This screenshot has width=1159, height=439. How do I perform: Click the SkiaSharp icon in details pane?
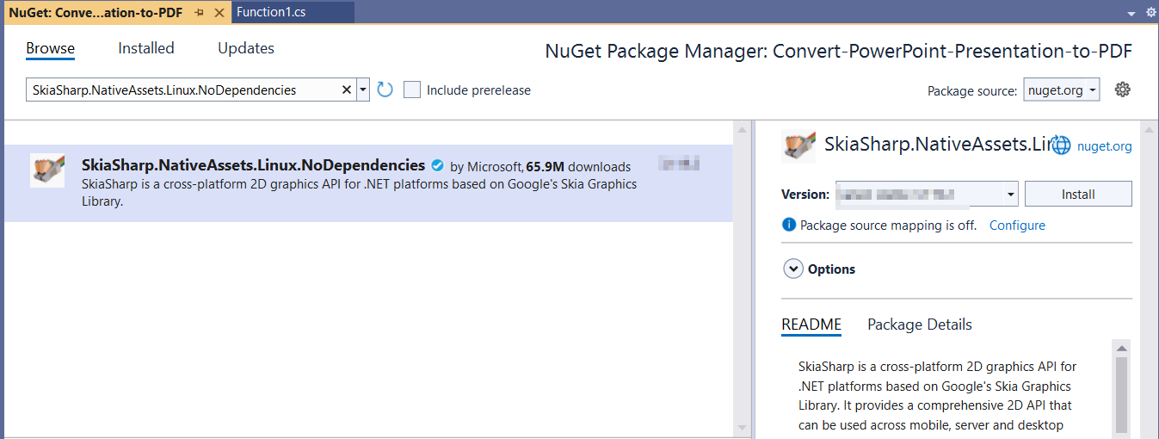tap(798, 145)
